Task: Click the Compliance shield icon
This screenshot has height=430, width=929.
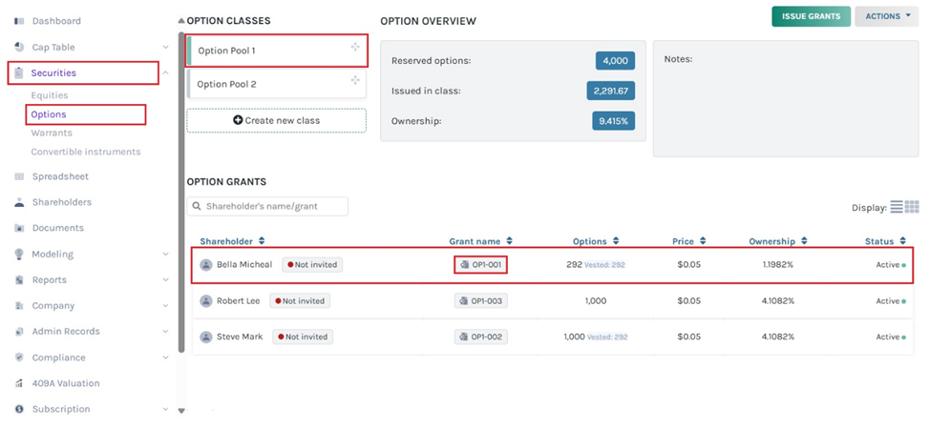Action: point(18,358)
